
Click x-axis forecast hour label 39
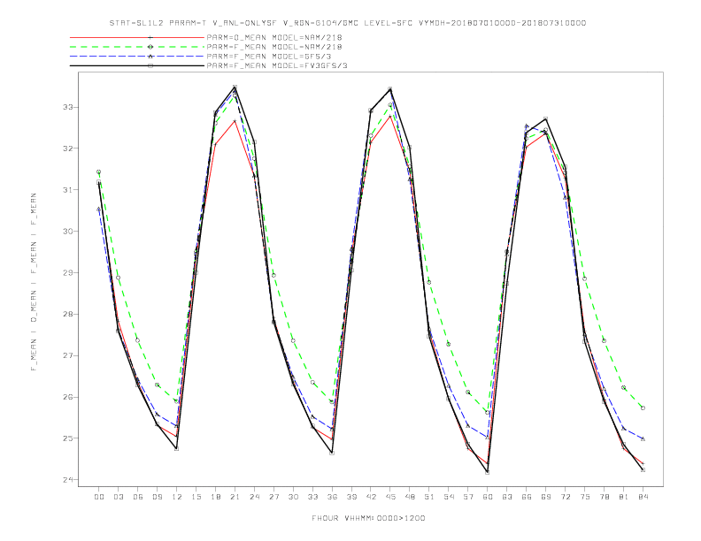click(x=351, y=497)
